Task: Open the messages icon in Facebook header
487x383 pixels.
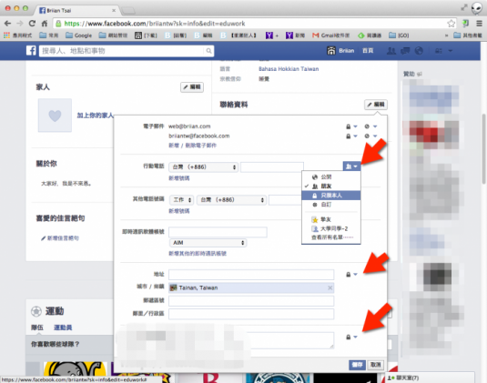Action: coord(405,51)
